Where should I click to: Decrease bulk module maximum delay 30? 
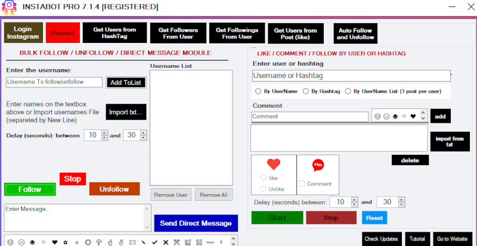[x=144, y=138]
